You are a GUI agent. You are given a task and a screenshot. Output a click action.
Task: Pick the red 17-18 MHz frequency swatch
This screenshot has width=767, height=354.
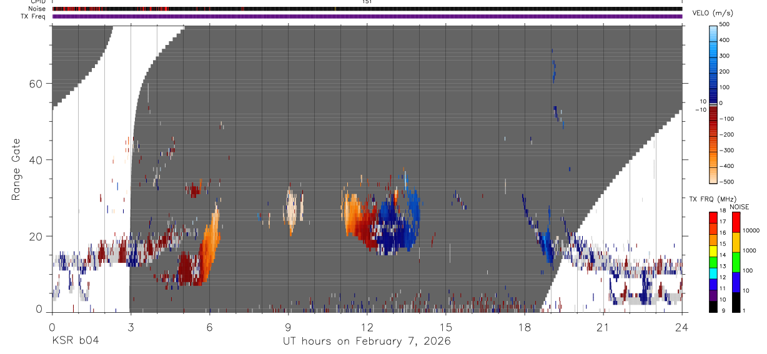pos(714,217)
